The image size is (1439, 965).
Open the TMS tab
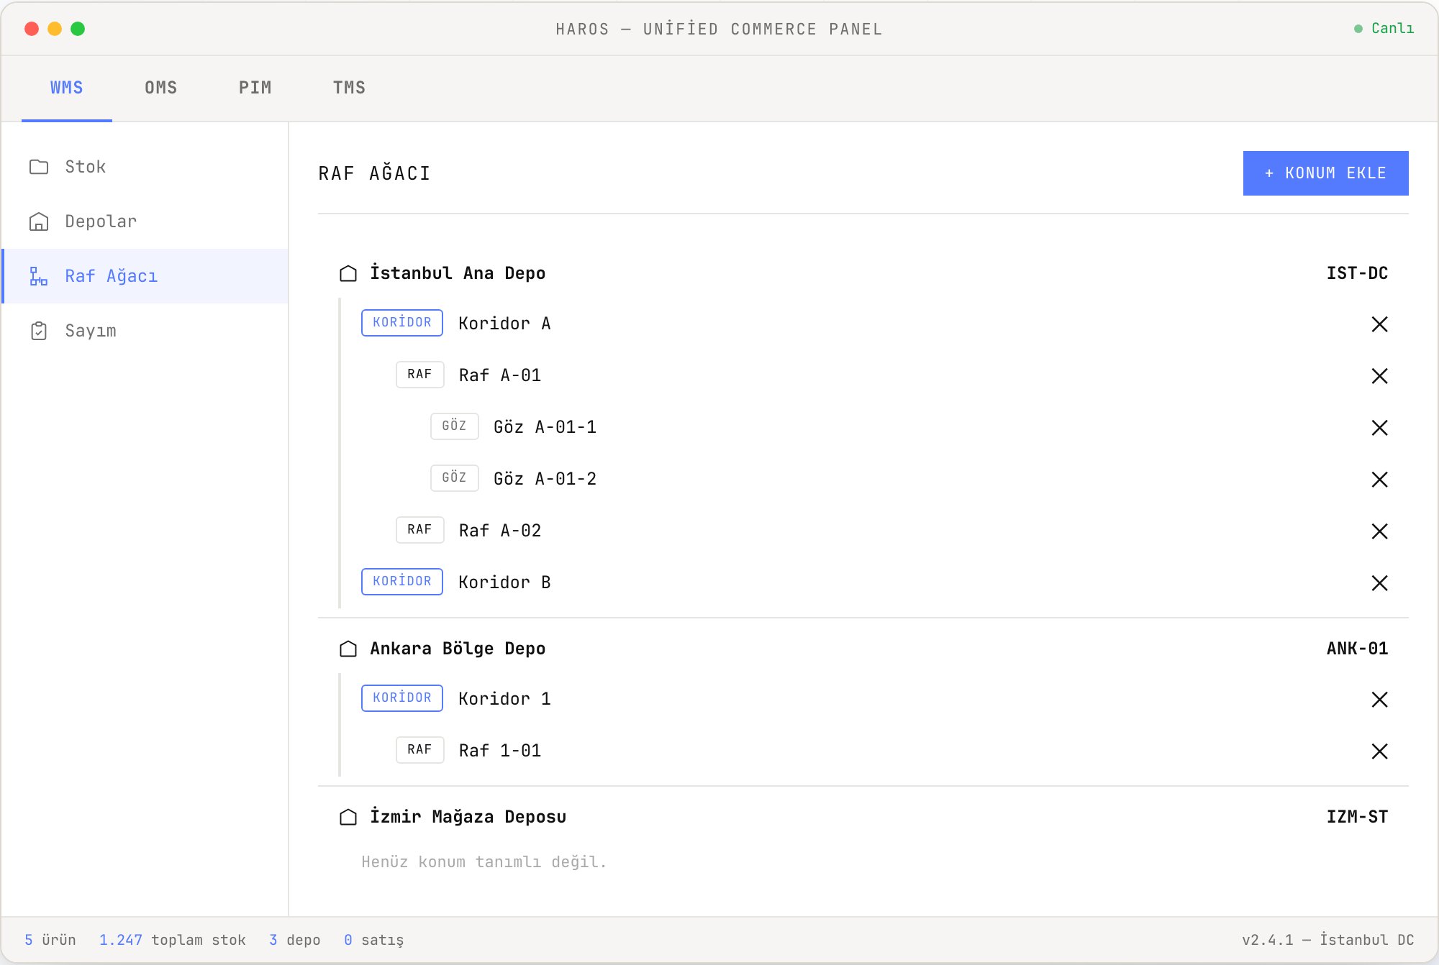pos(350,88)
